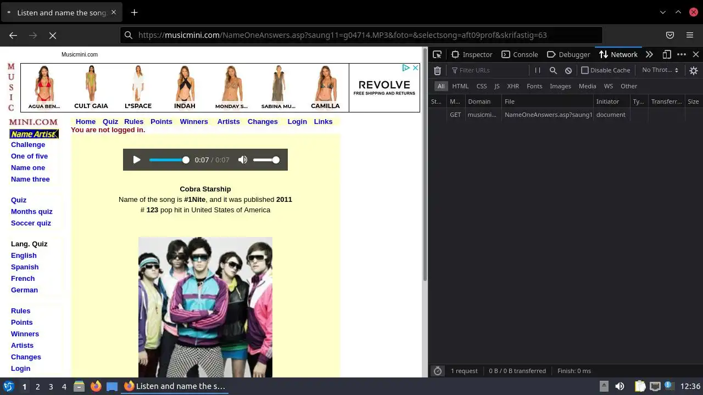Viewport: 703px width, 395px height.
Task: Stop page loading in the browser toolbar
Action: [53, 35]
